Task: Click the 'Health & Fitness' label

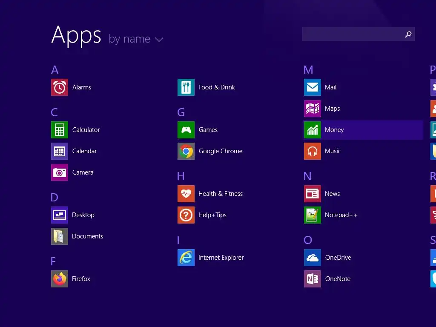Action: pyautogui.click(x=221, y=194)
